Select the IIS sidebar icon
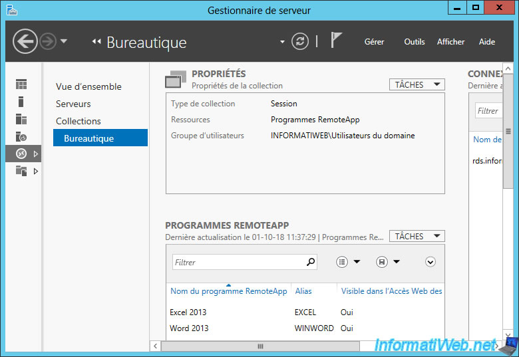 pos(21,136)
